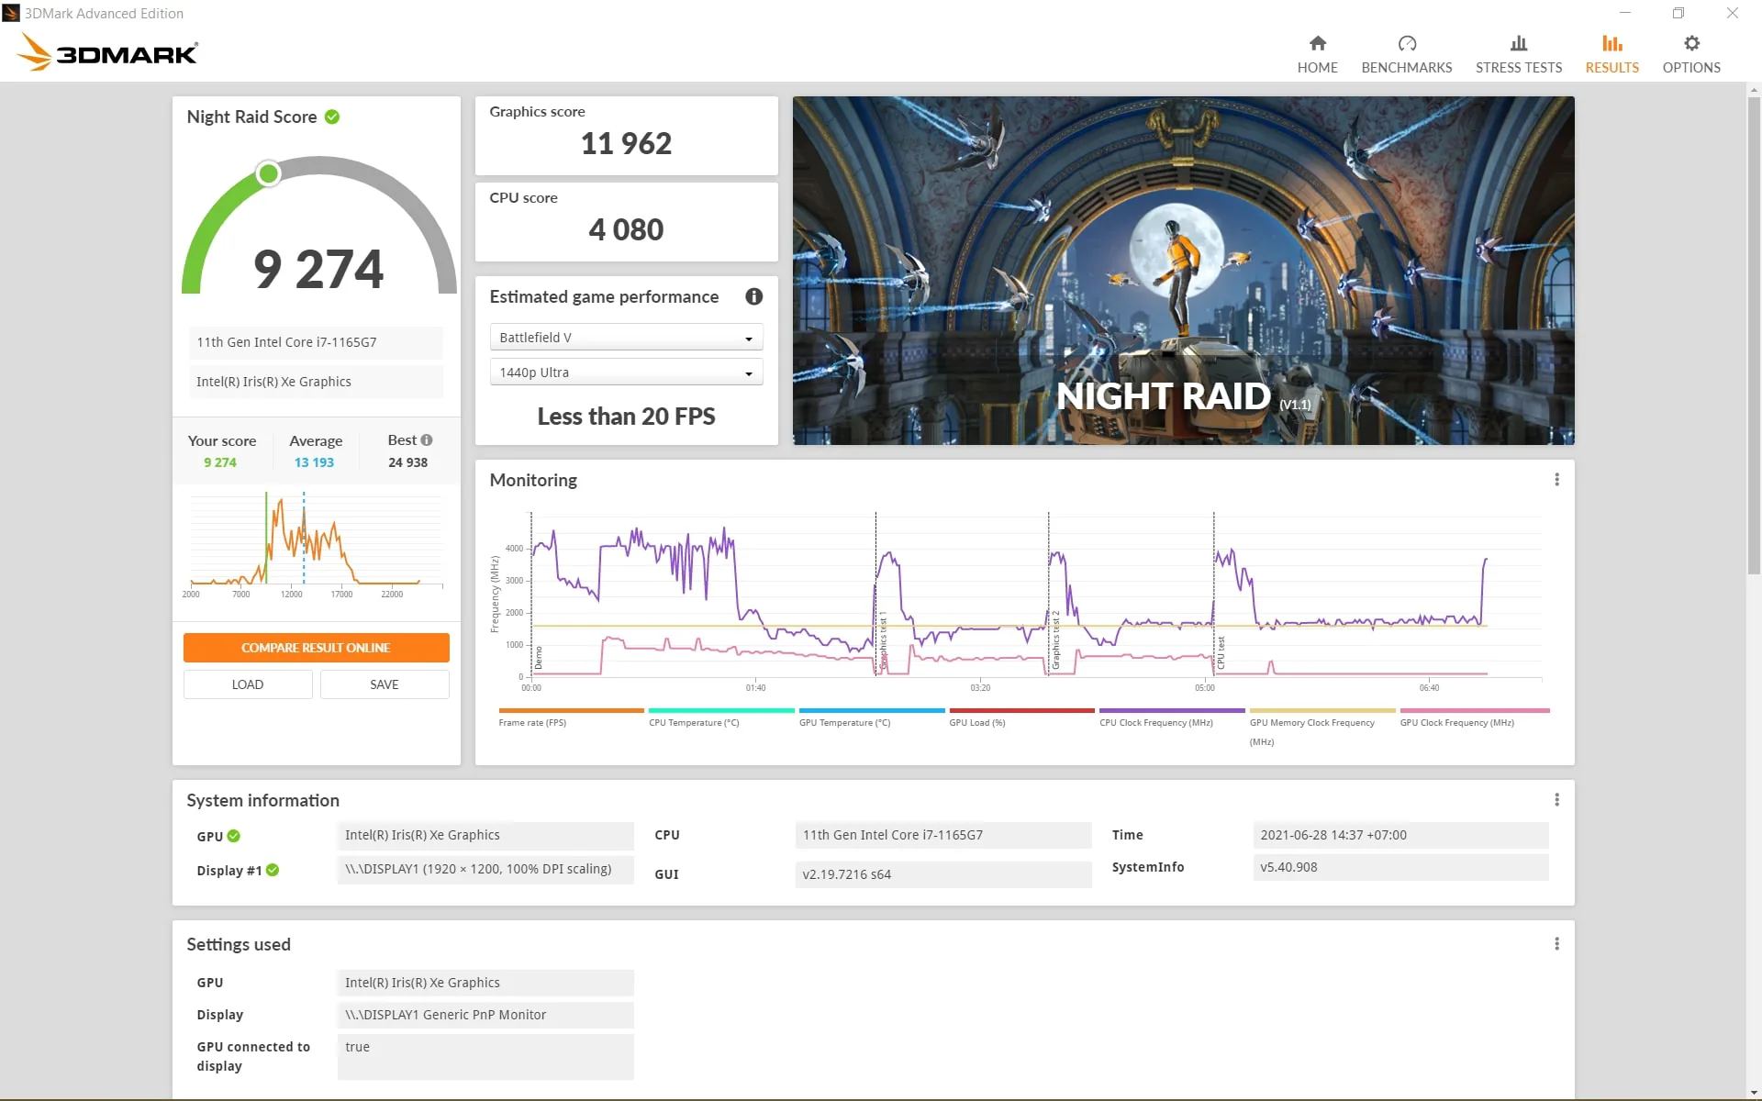Click the Graphics test 2 marker in chart
Screen dimensions: 1762x1101
(x=1055, y=640)
